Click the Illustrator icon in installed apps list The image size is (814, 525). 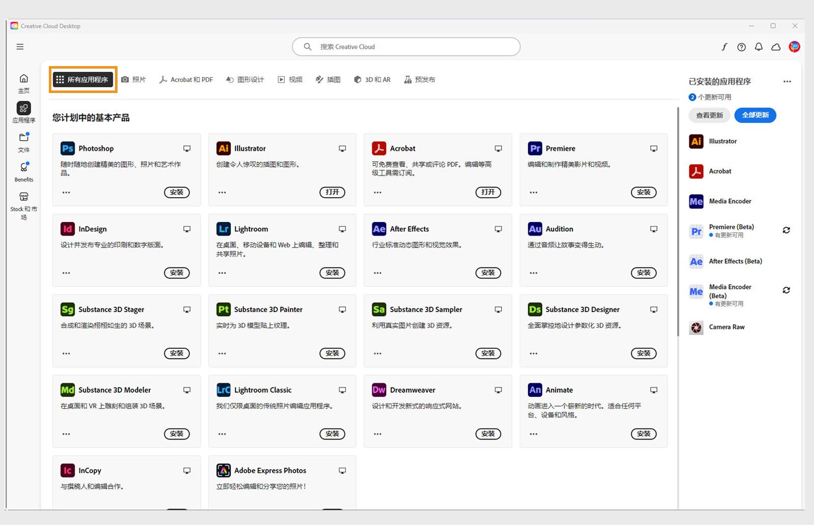tap(695, 141)
